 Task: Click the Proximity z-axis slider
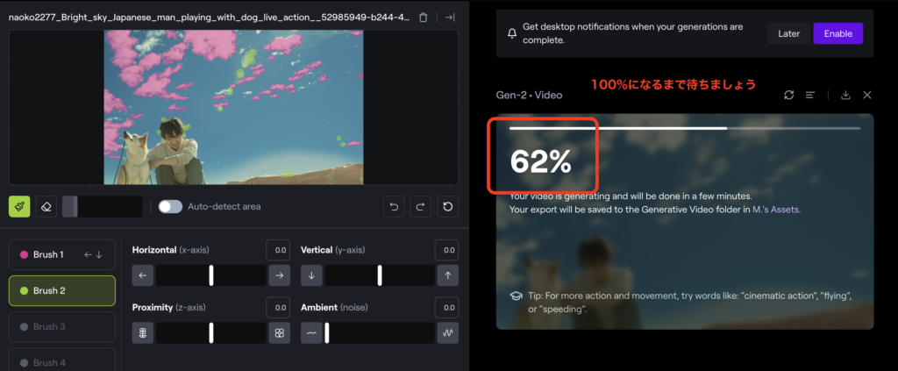point(211,333)
